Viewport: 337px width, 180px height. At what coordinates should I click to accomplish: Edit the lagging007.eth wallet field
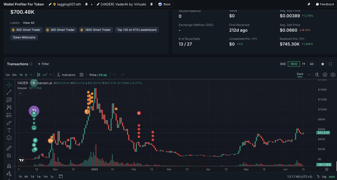[x=65, y=4]
